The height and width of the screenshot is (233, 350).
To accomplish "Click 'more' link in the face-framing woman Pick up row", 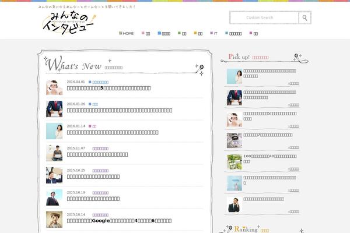I will 293,126.
